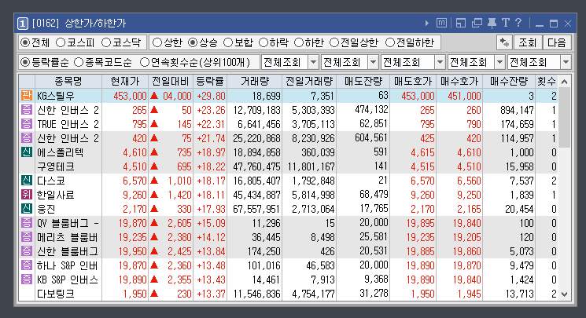The image size is (586, 318).
Task: Open the first 전체조회 dropdown
Action: (x=313, y=62)
